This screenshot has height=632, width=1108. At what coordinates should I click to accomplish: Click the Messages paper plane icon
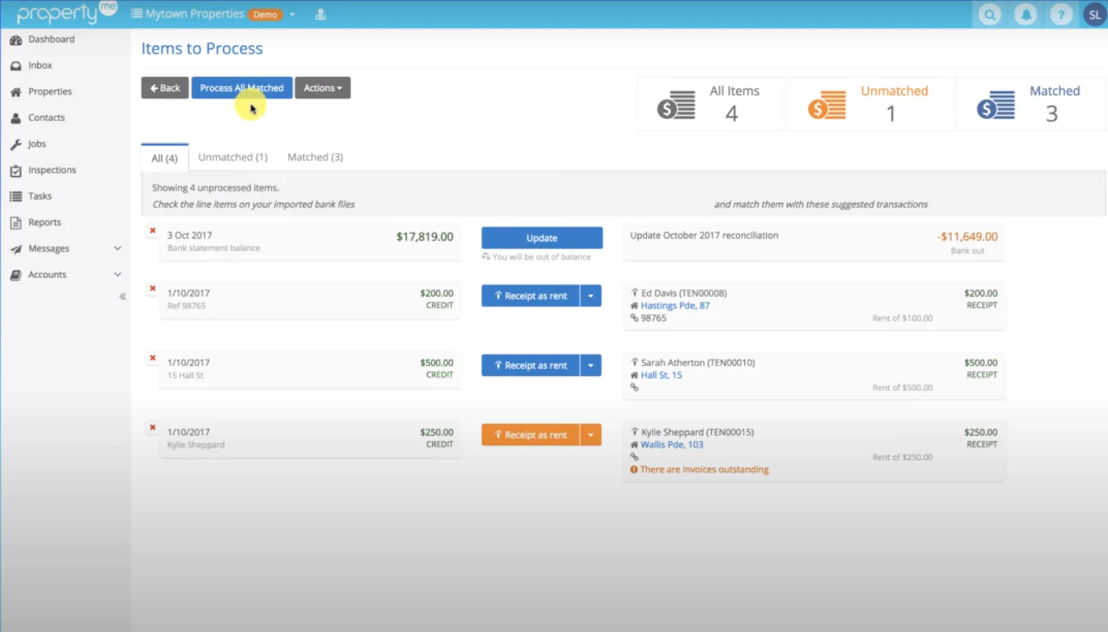16,249
